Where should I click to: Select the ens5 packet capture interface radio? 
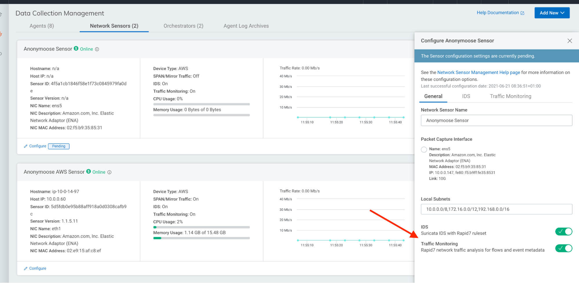[424, 150]
